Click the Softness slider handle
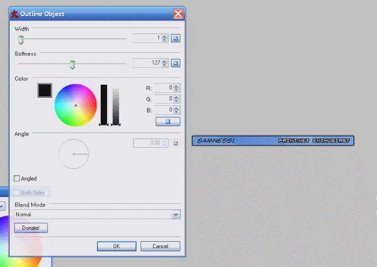The image size is (377, 267). tap(72, 65)
